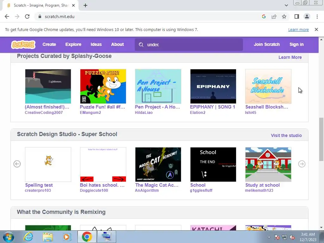Click the site lock icon

coord(40,16)
